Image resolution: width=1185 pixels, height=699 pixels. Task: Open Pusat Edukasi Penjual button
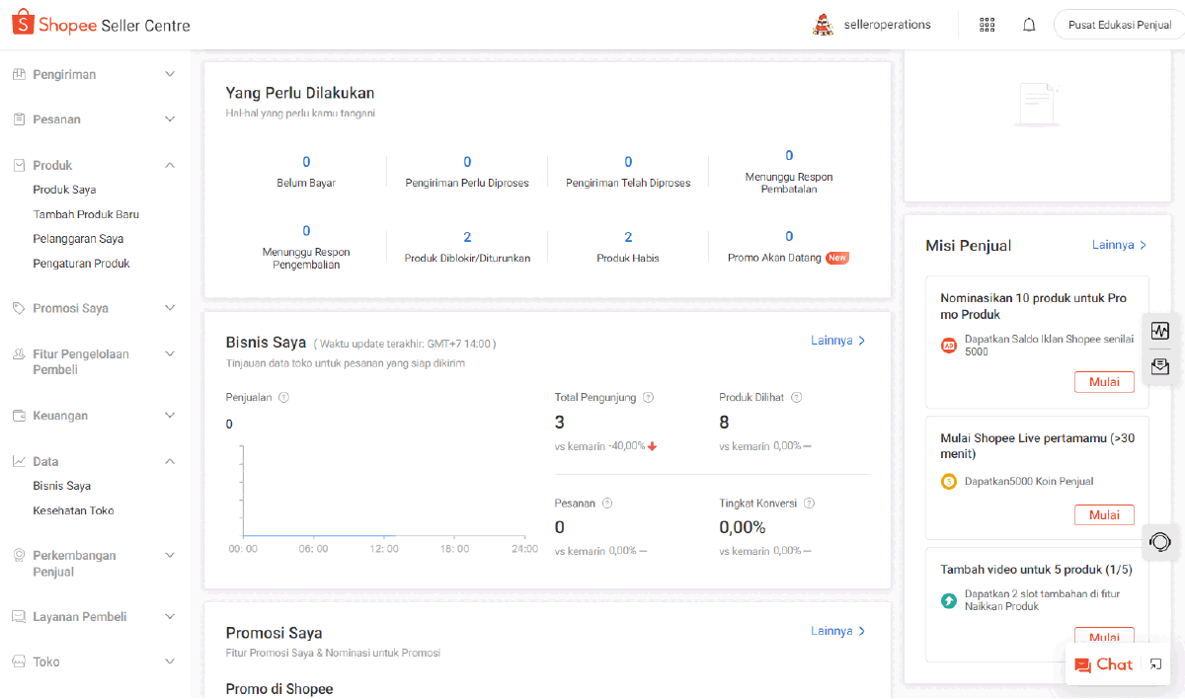click(x=1119, y=25)
